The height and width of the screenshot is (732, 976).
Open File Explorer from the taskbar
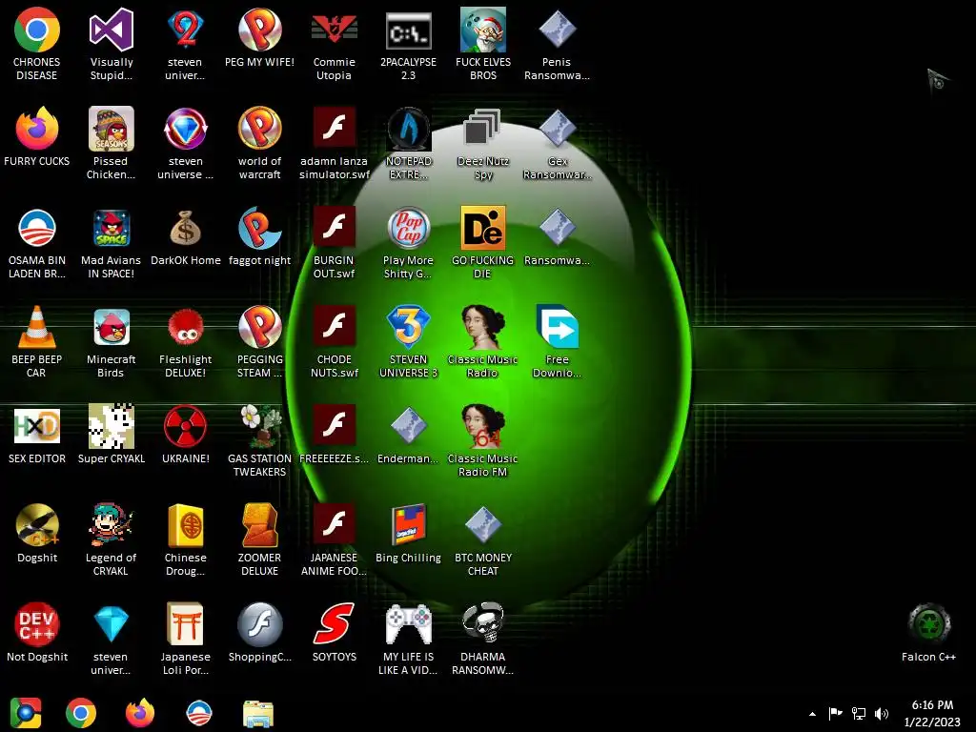click(x=258, y=714)
